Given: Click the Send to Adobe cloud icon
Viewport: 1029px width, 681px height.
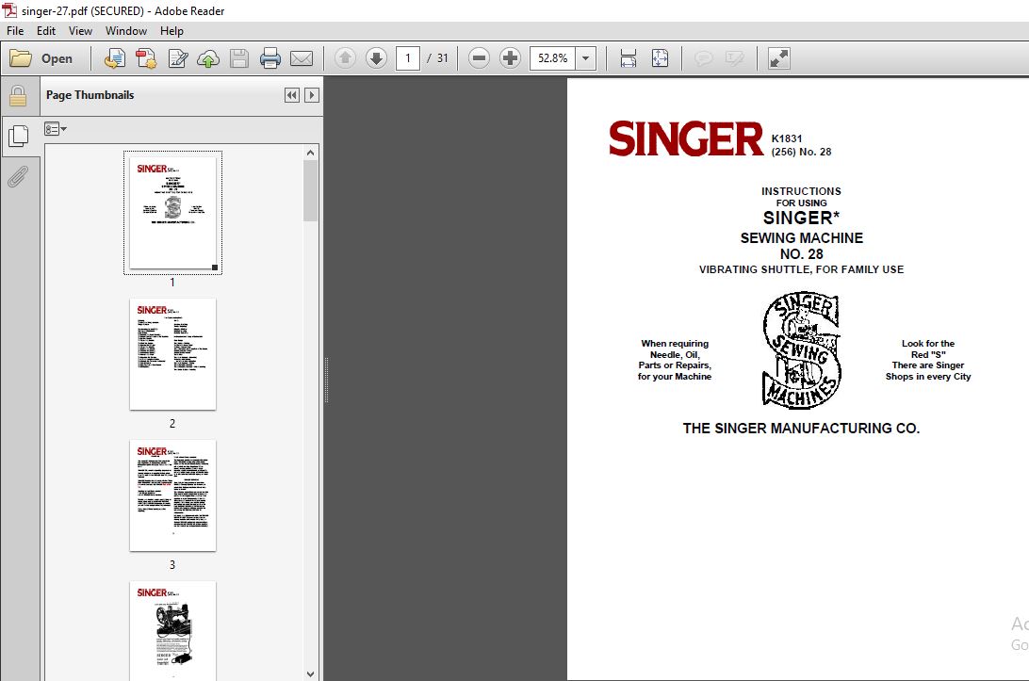Looking at the screenshot, I should pos(208,57).
